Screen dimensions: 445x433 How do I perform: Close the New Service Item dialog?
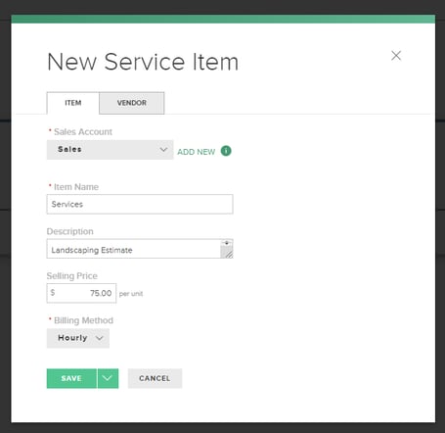point(396,56)
